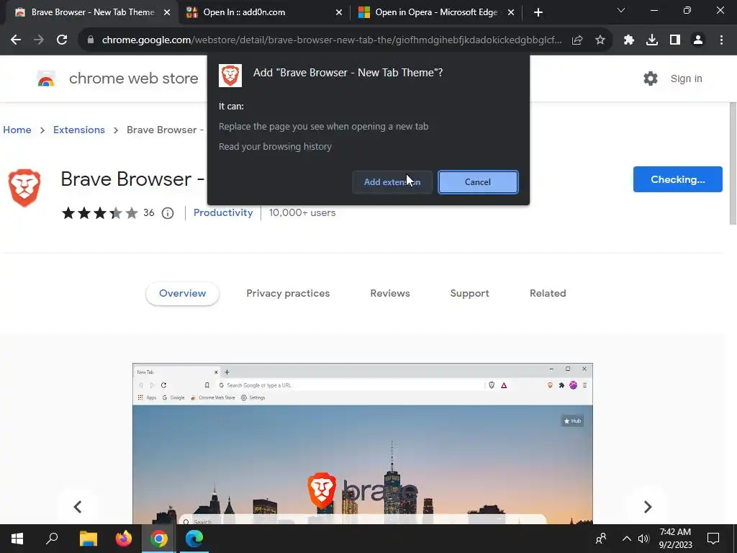Click the Checking... button
737x553 pixels.
(x=677, y=179)
